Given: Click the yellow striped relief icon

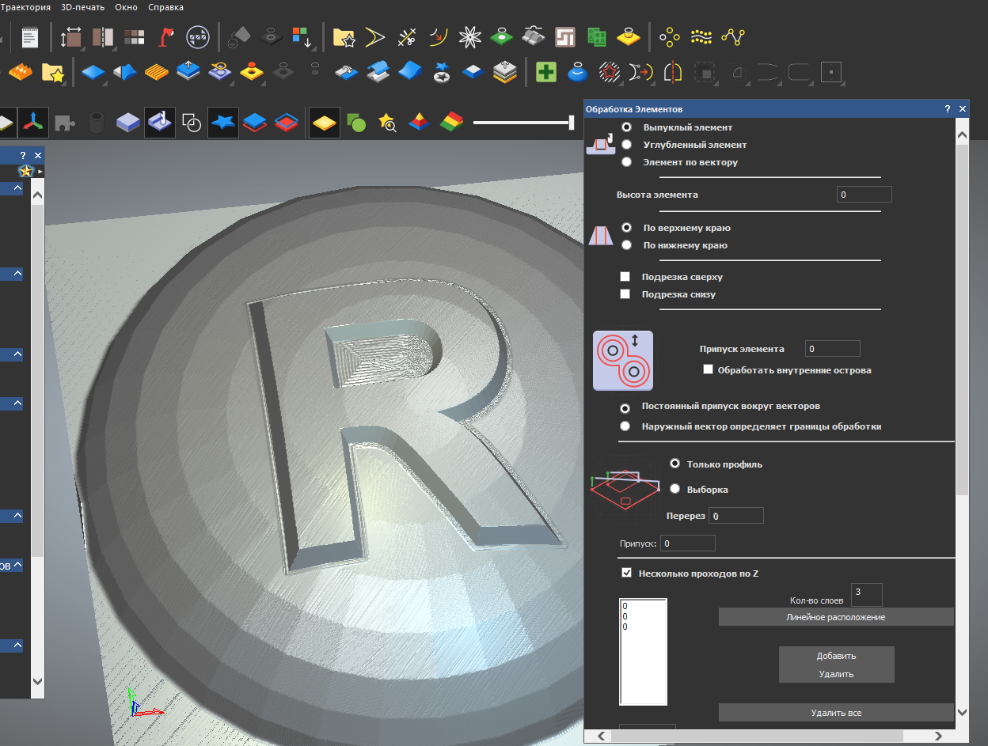Looking at the screenshot, I should tap(156, 73).
